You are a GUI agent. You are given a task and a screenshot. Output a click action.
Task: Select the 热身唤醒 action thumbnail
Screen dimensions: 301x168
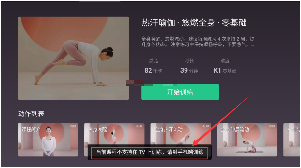coord(114,134)
